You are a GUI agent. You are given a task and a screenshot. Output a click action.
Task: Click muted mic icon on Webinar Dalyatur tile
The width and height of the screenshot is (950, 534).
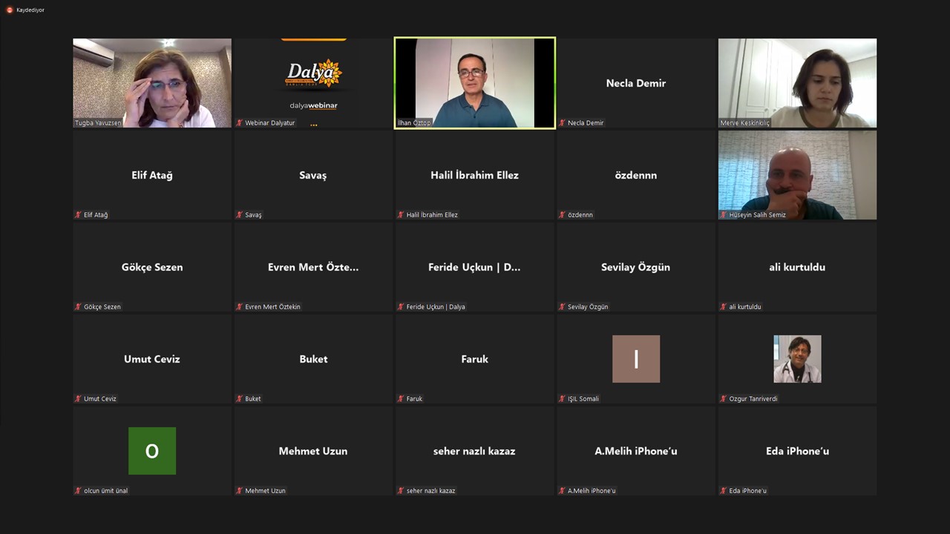240,123
